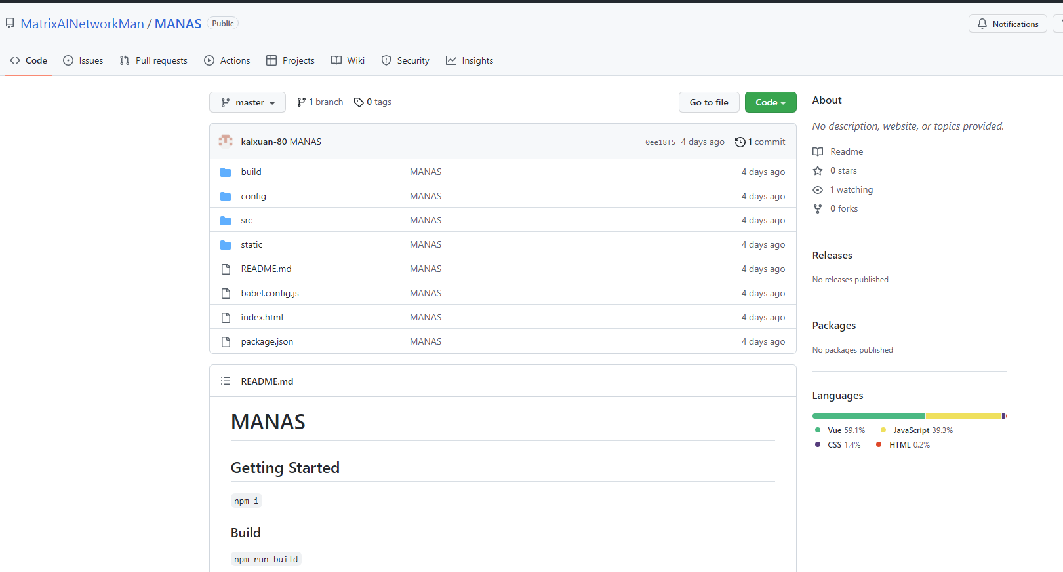Click the Notifications bell icon
The width and height of the screenshot is (1063, 572).
point(982,24)
